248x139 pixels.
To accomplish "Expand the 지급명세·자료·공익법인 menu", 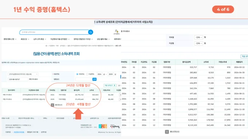I will click(60, 39).
